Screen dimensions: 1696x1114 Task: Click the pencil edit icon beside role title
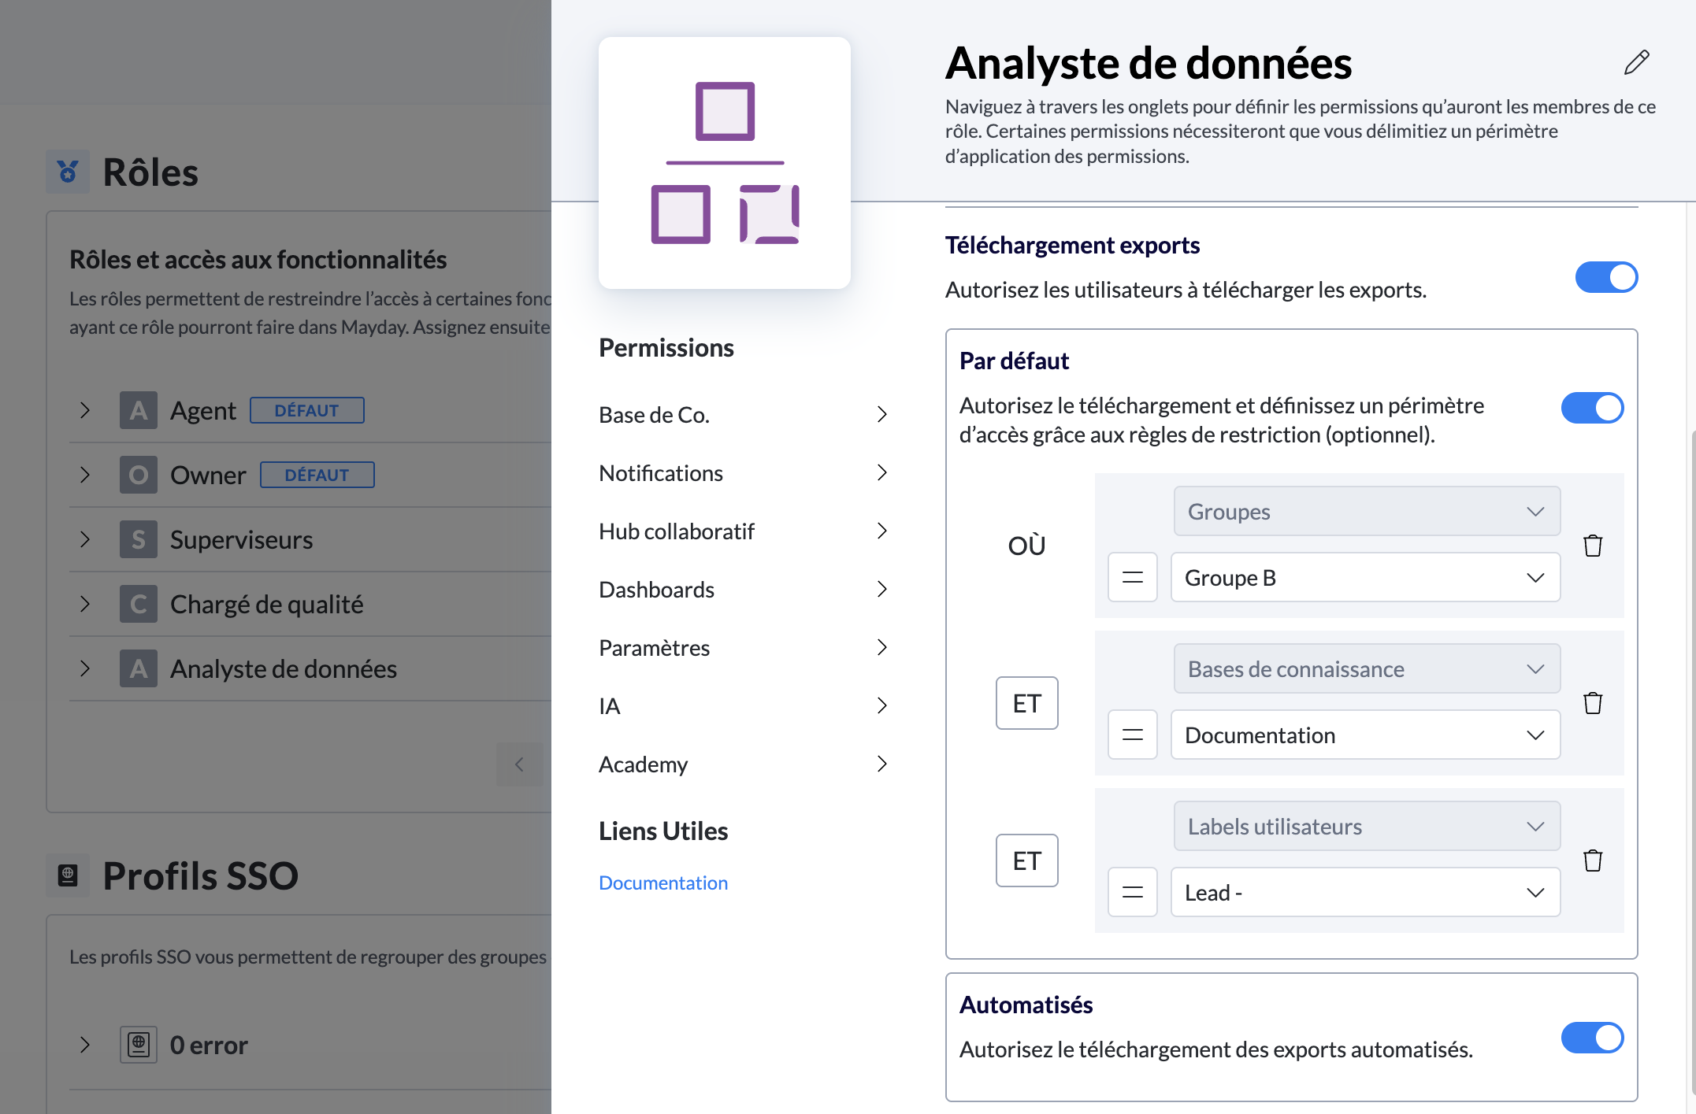(x=1636, y=62)
